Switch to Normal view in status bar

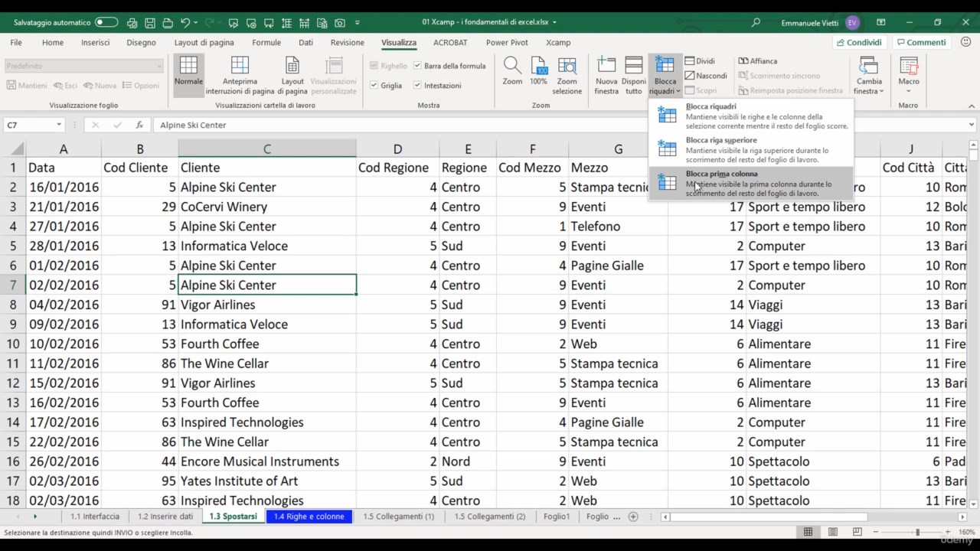(808, 532)
